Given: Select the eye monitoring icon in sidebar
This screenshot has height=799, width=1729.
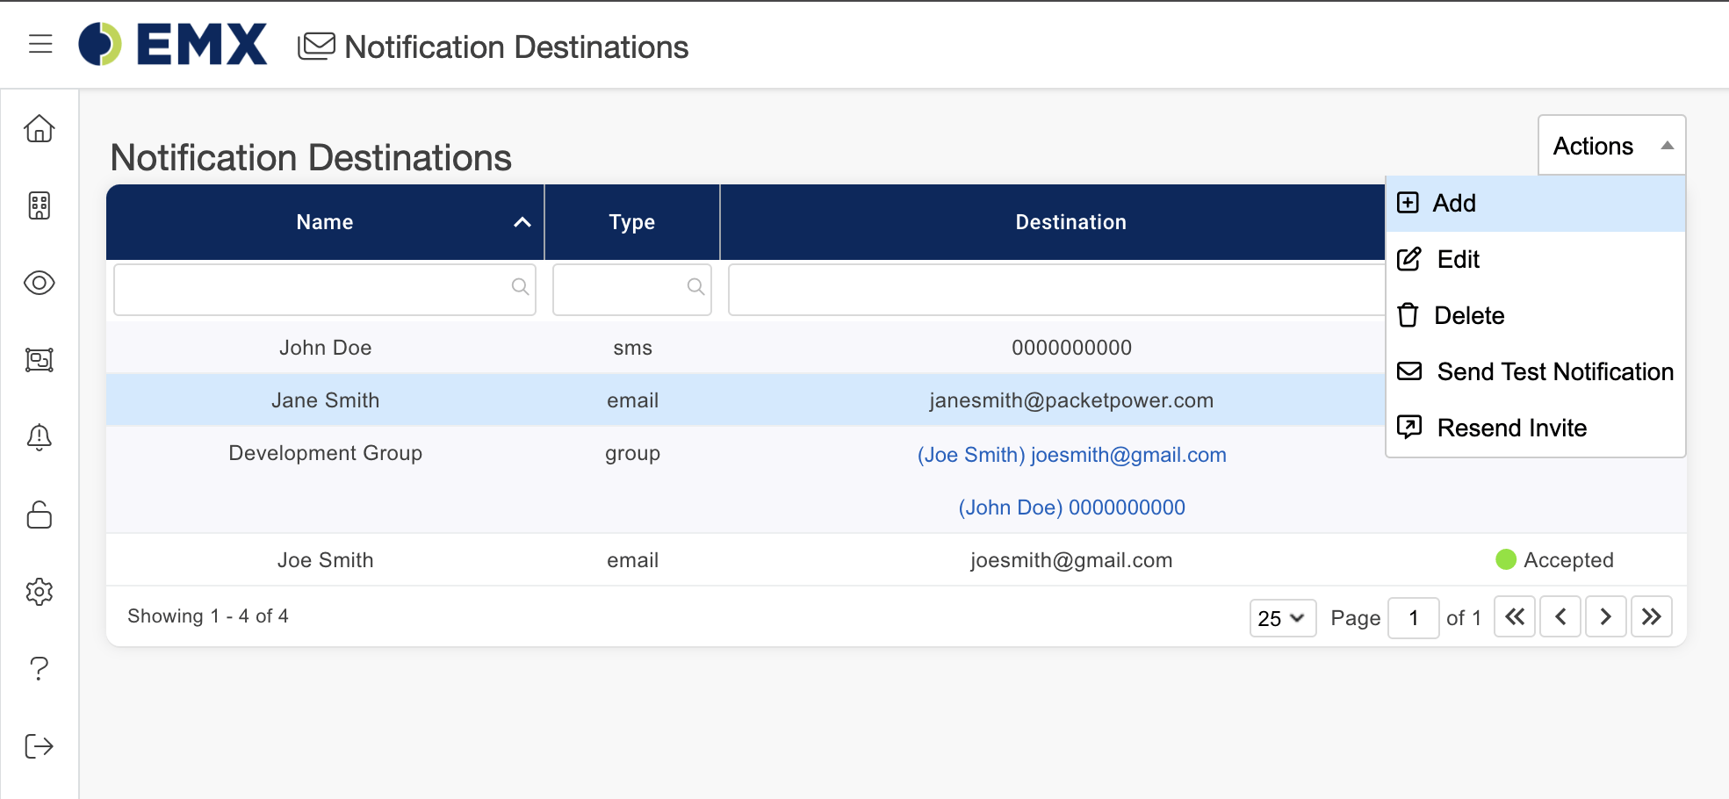Looking at the screenshot, I should [40, 283].
